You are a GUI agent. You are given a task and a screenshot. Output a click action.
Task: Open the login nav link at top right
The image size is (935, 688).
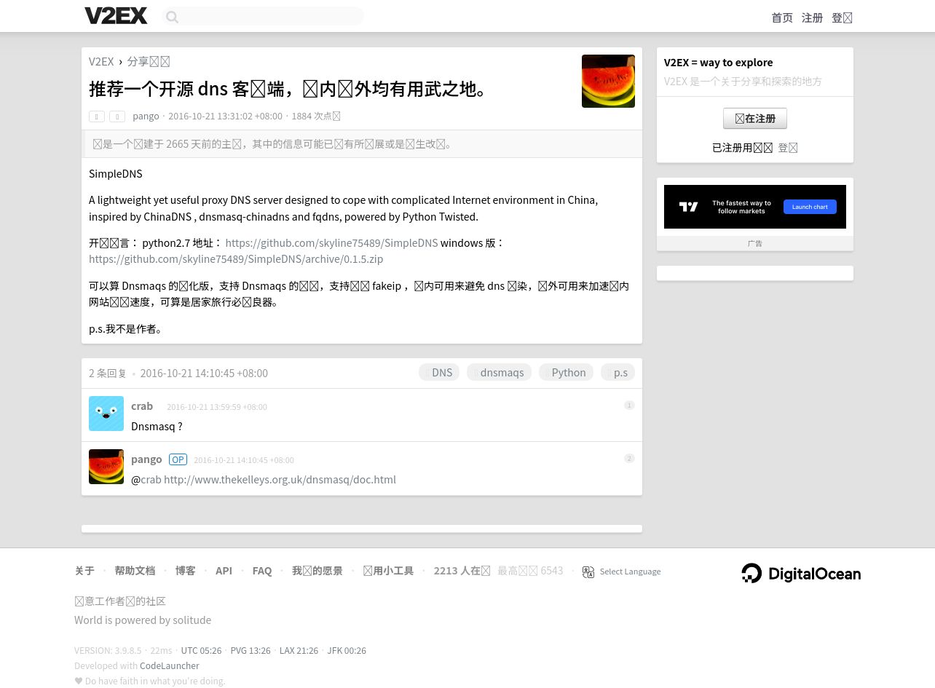click(x=842, y=17)
